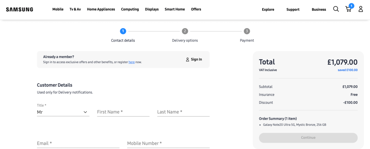Open the Tv & Av menu
Image resolution: width=370 pixels, height=149 pixels.
[75, 9]
